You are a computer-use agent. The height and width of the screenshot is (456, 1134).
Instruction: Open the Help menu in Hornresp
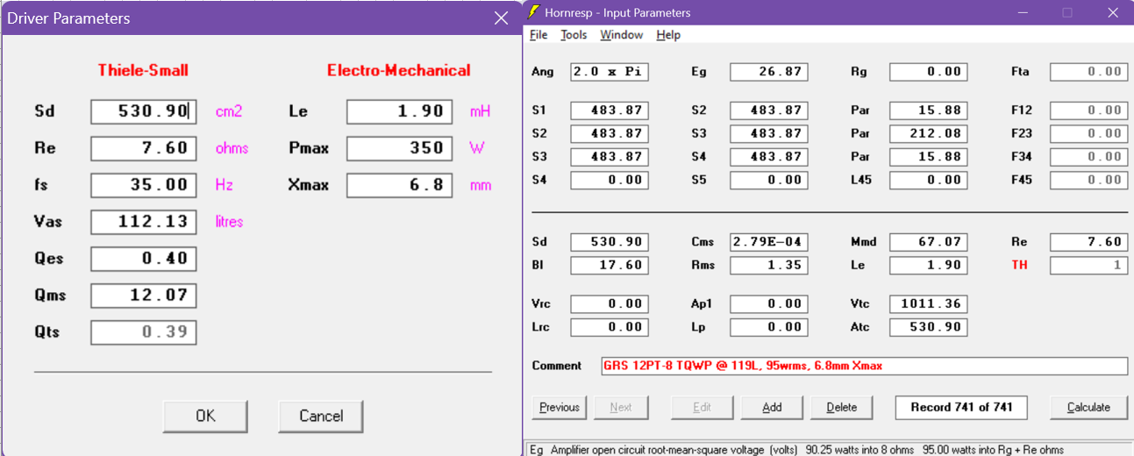click(668, 35)
